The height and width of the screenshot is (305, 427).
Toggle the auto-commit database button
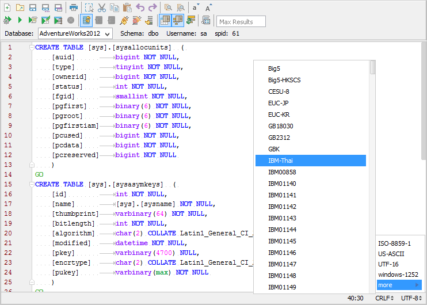(86, 20)
